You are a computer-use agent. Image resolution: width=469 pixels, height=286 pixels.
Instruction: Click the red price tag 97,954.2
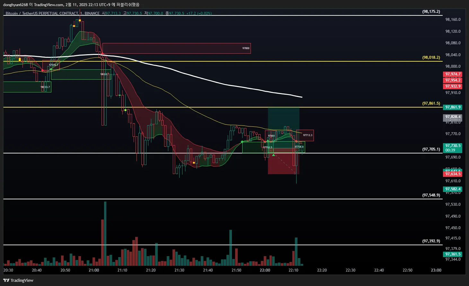click(x=453, y=80)
